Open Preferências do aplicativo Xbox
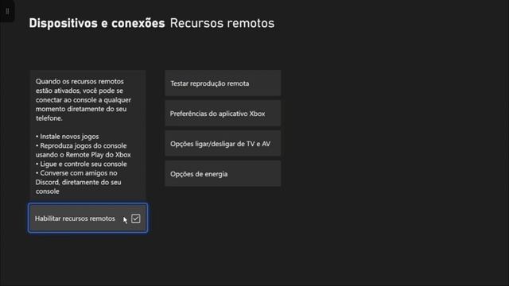This screenshot has height=286, width=509. [x=223, y=114]
